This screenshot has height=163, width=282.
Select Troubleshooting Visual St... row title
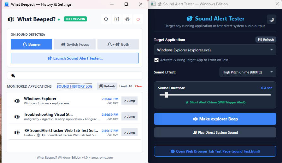click(x=48, y=114)
